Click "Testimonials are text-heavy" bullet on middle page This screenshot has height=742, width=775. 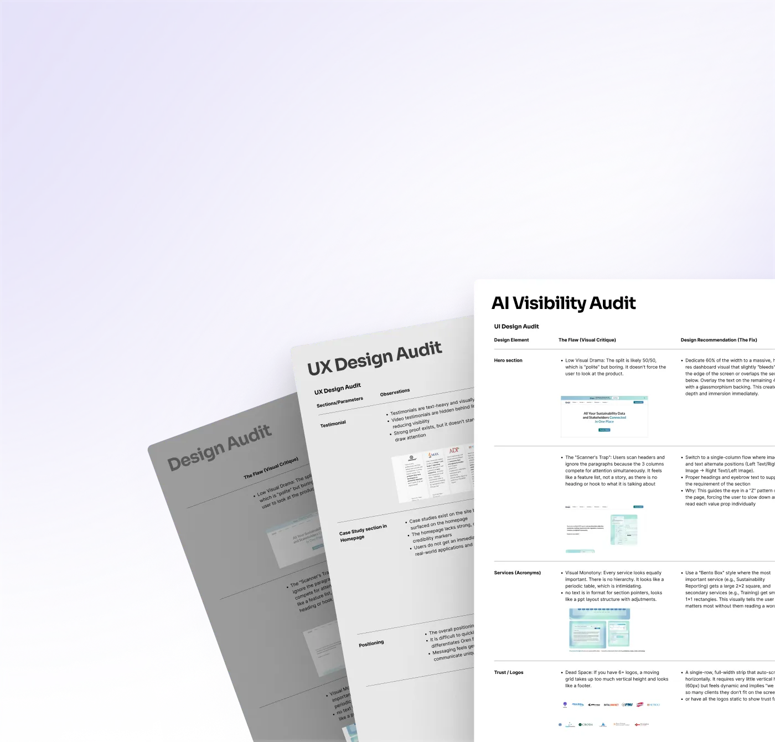point(432,406)
